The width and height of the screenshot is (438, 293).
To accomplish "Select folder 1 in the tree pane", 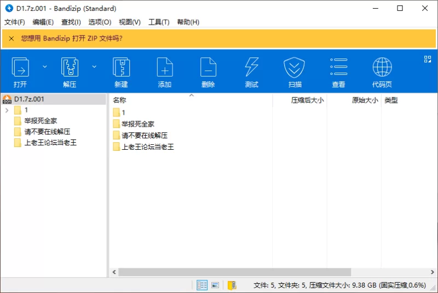I will (21, 110).
